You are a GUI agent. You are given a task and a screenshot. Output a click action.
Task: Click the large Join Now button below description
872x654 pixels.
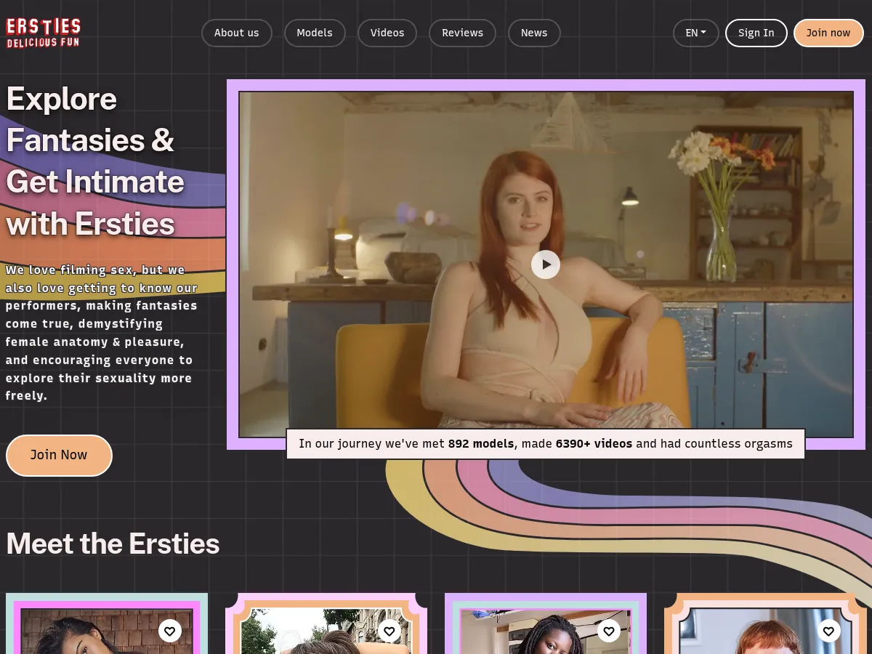coord(59,455)
